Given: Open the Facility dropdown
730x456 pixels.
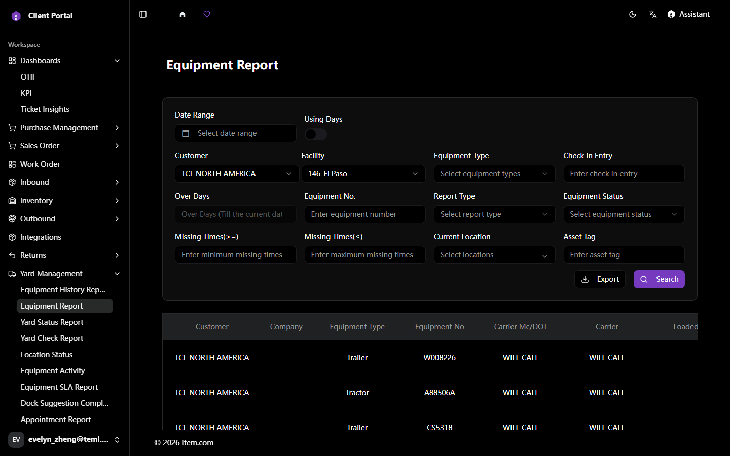Looking at the screenshot, I should (363, 174).
